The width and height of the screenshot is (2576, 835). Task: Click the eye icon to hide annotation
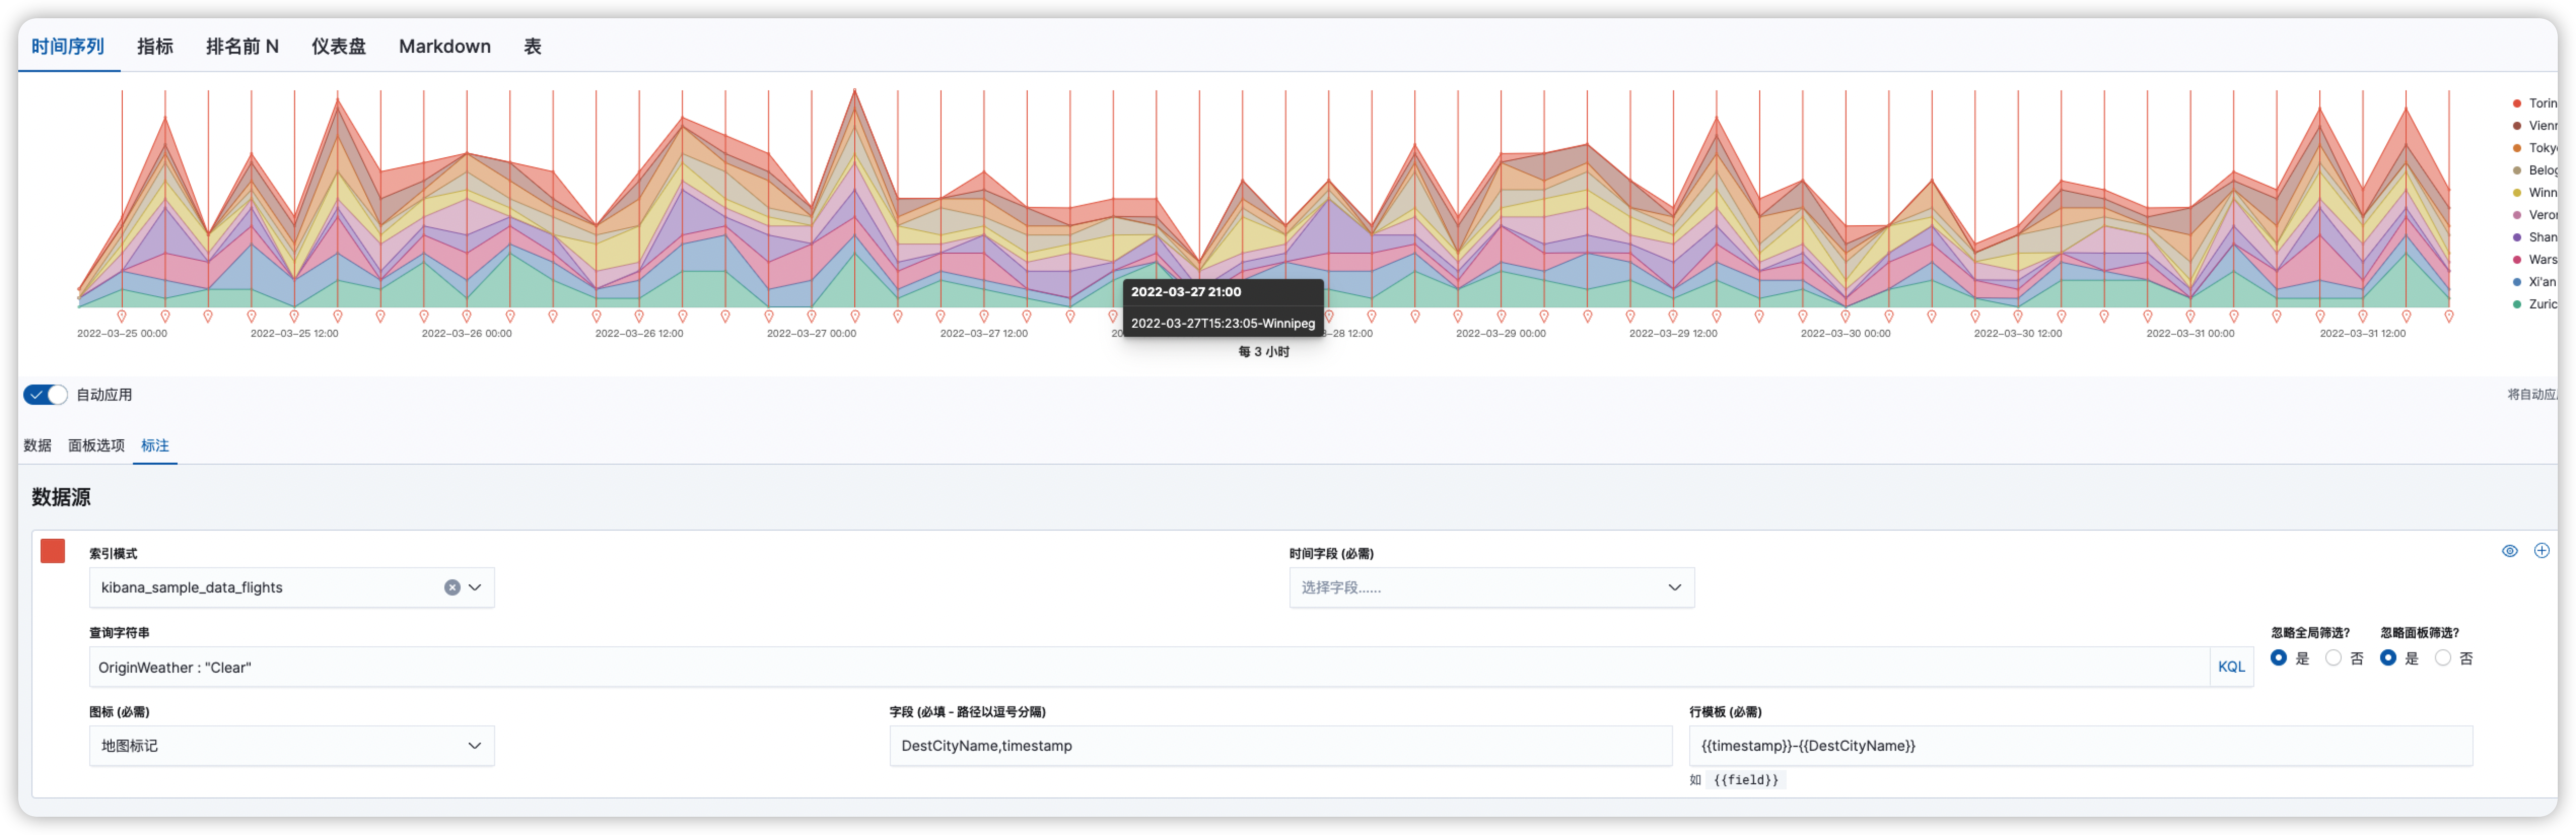point(2509,551)
